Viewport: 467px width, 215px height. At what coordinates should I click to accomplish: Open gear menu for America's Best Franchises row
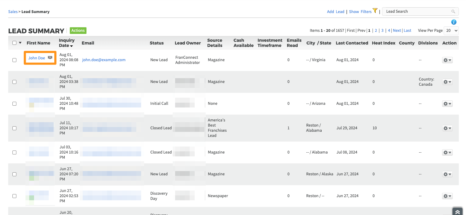click(447, 128)
